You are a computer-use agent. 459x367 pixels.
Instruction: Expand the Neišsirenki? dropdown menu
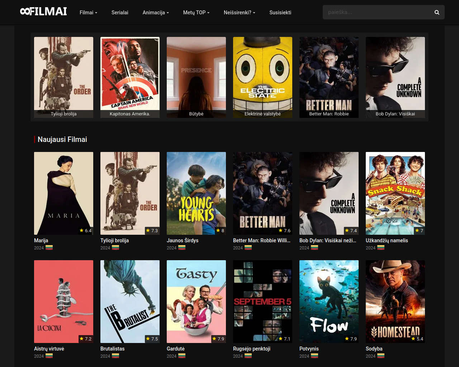240,13
